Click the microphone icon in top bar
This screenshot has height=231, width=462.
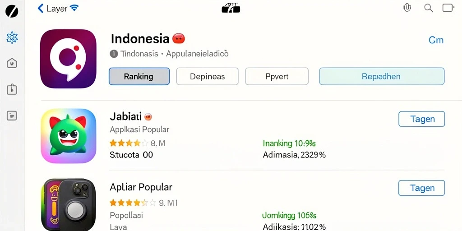coord(407,8)
